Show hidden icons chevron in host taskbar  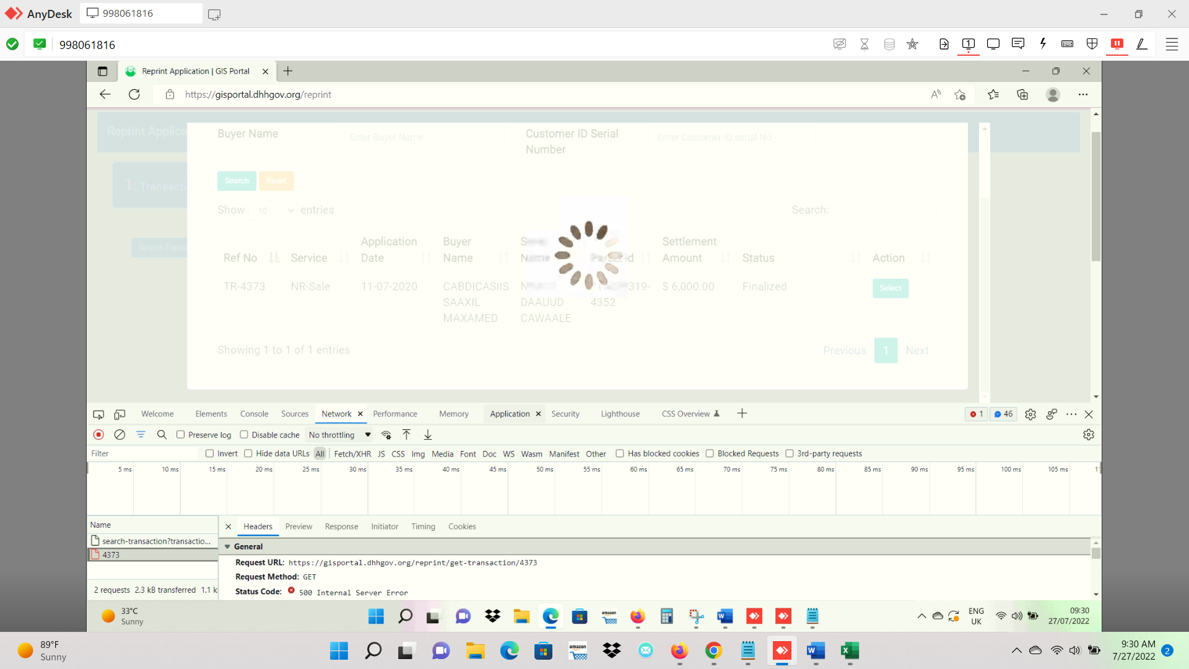1016,650
